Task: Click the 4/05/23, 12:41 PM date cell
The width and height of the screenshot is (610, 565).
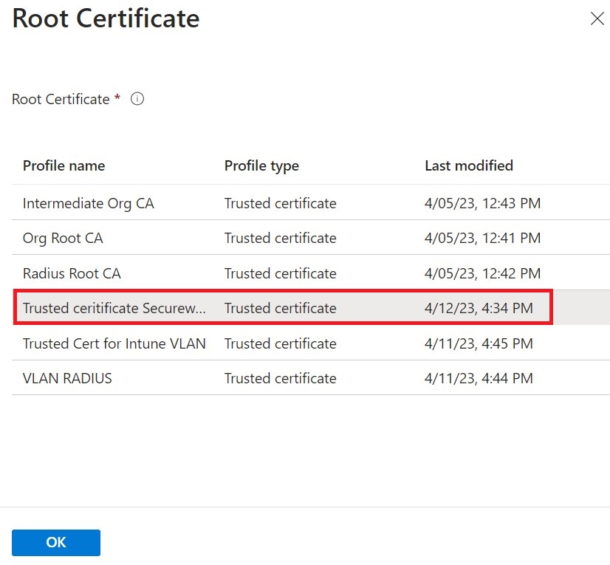Action: coord(482,238)
